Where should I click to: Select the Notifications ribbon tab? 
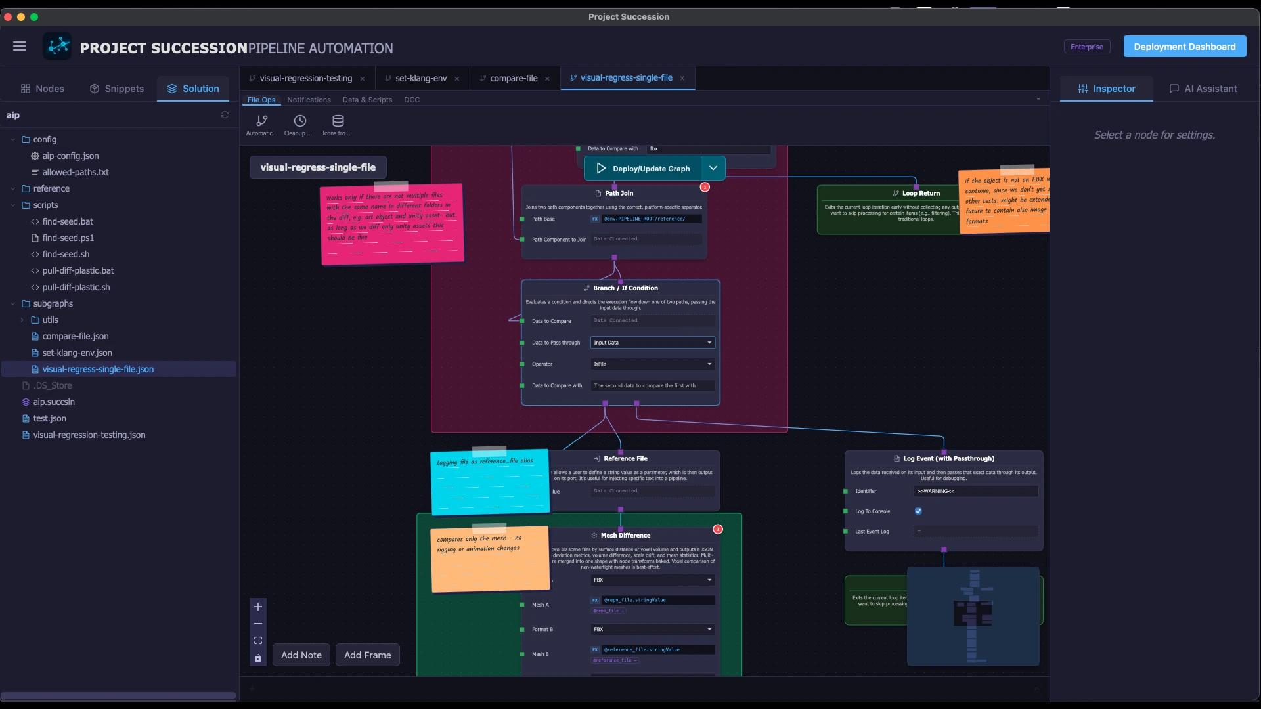click(x=309, y=100)
